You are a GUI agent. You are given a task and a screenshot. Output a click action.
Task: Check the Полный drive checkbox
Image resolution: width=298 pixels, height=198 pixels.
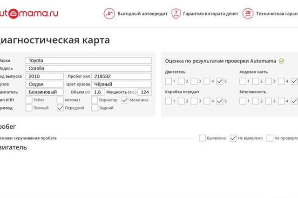(29, 108)
